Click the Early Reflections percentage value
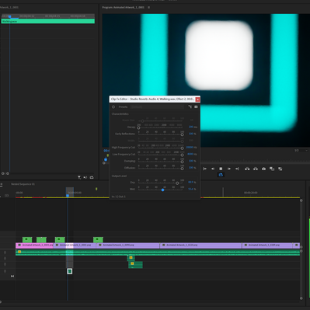This screenshot has height=310, width=310. click(191, 134)
